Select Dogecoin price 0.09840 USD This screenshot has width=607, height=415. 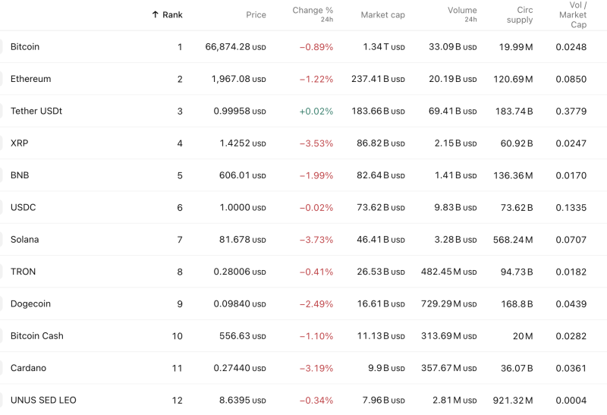coord(240,304)
